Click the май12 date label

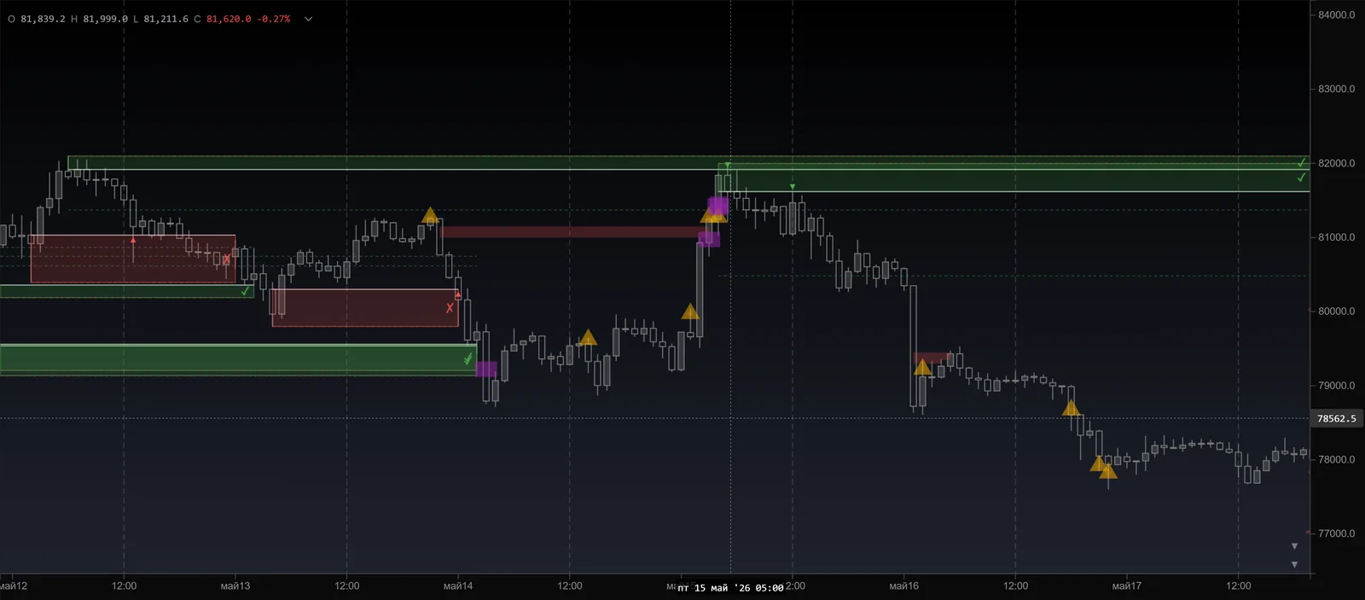(x=14, y=586)
